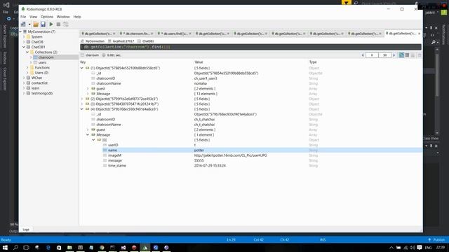The height and width of the screenshot is (252, 449).
Task: Open Task View from taskbar
Action: pos(26,247)
